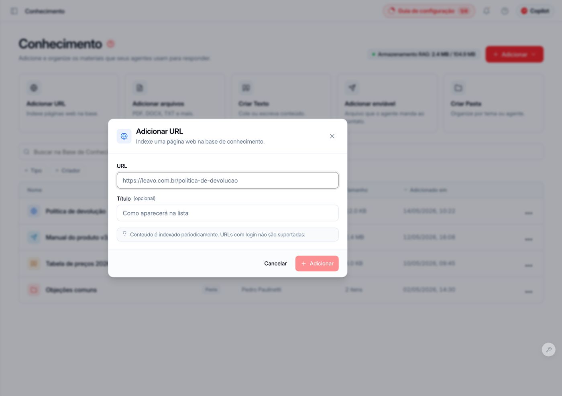Click the wrench tool floating button
Viewport: 562px width, 396px height.
click(x=549, y=349)
